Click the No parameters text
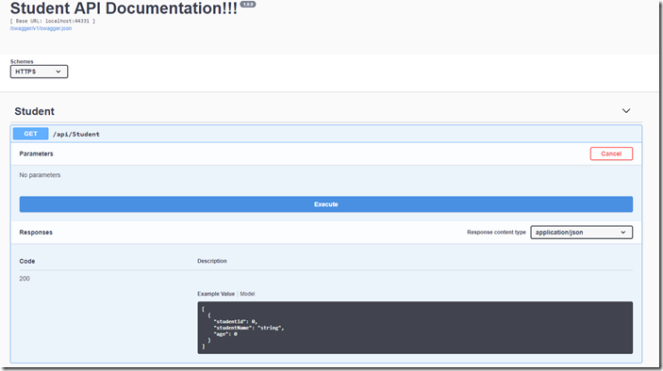663x371 pixels. pos(40,175)
